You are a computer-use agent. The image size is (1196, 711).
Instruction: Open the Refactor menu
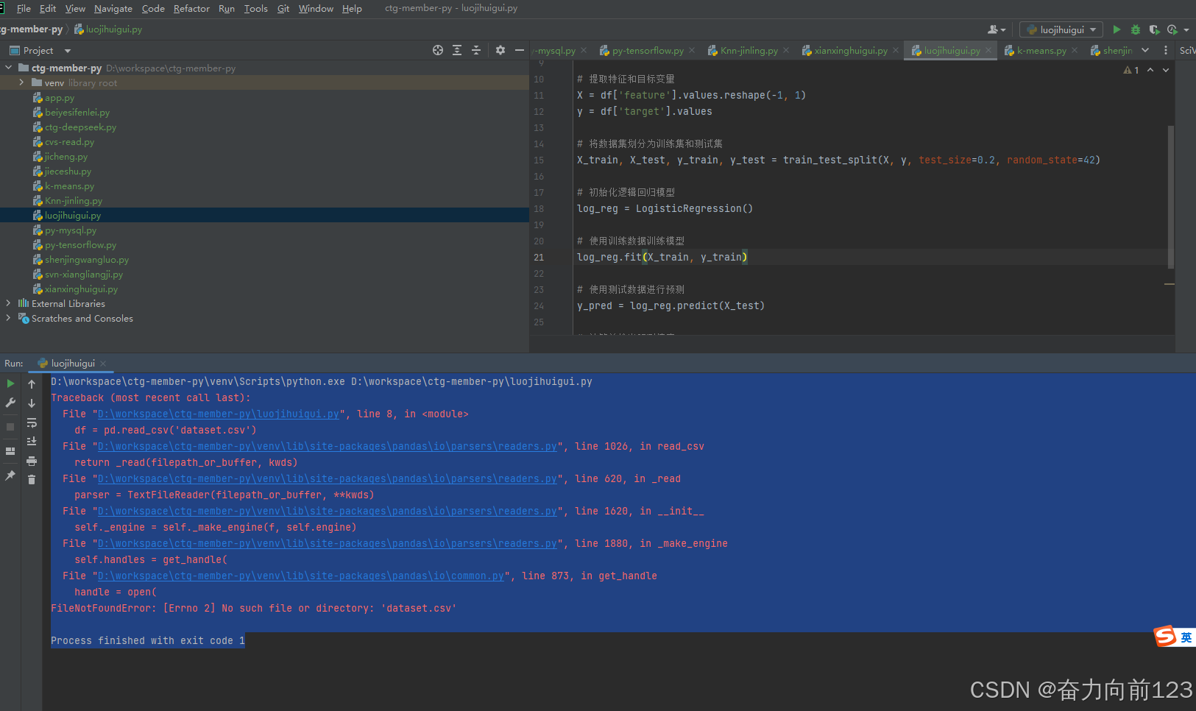click(x=191, y=8)
